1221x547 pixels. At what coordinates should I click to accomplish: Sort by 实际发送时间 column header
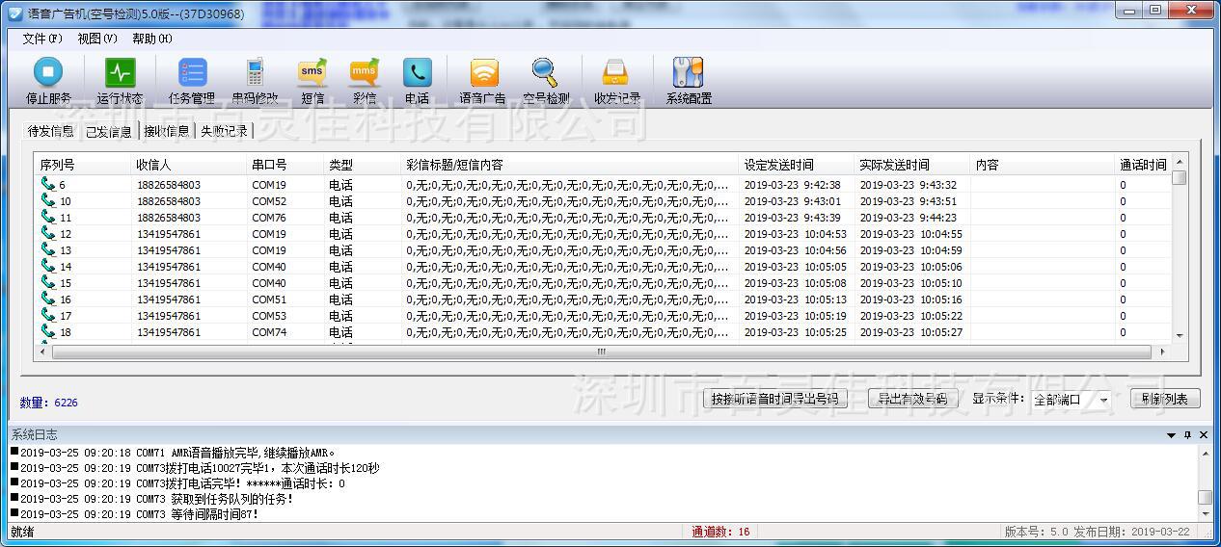click(x=912, y=165)
